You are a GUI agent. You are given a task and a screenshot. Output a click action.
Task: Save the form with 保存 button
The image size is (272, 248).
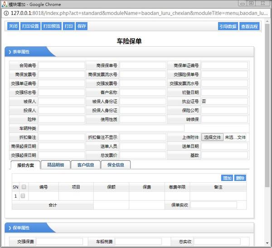[x=82, y=26]
